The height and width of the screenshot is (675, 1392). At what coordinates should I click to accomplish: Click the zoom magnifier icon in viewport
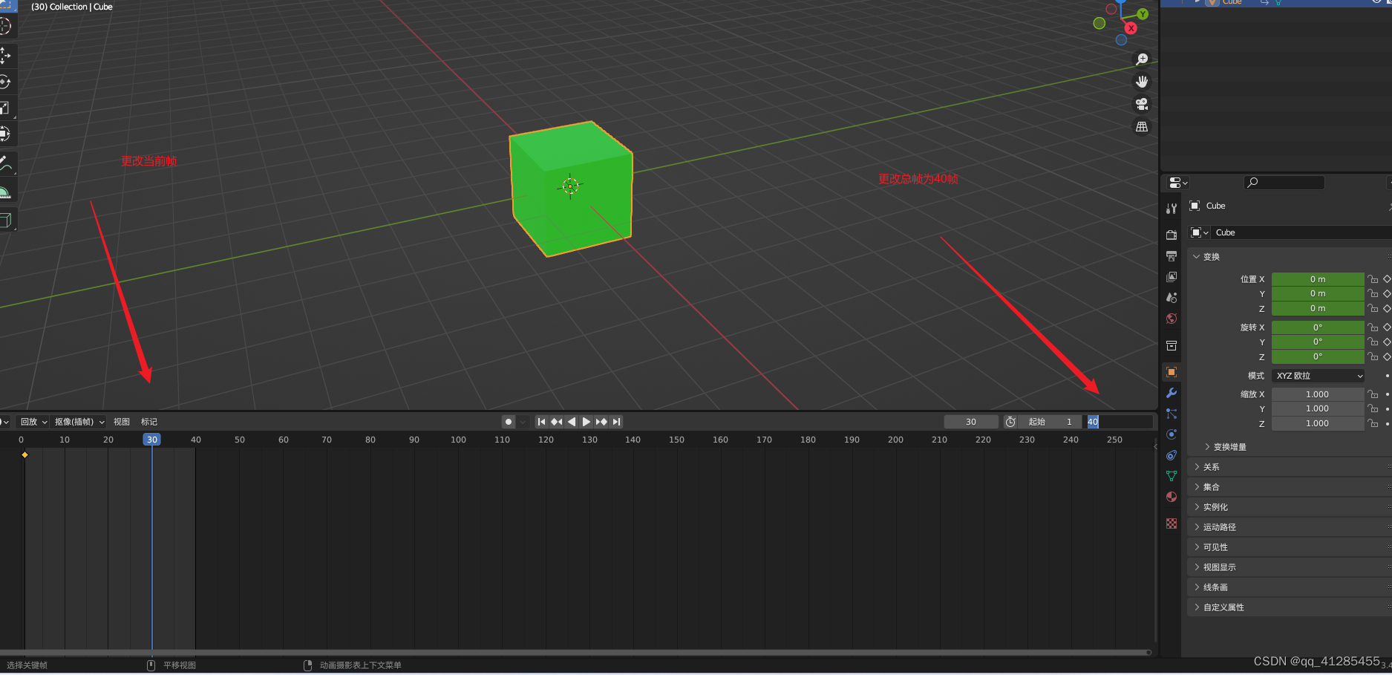(x=1142, y=59)
